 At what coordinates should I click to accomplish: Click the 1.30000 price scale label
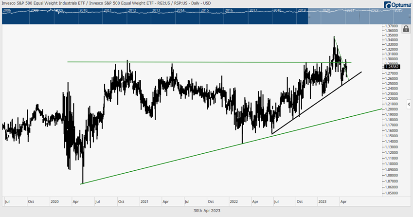(392, 59)
